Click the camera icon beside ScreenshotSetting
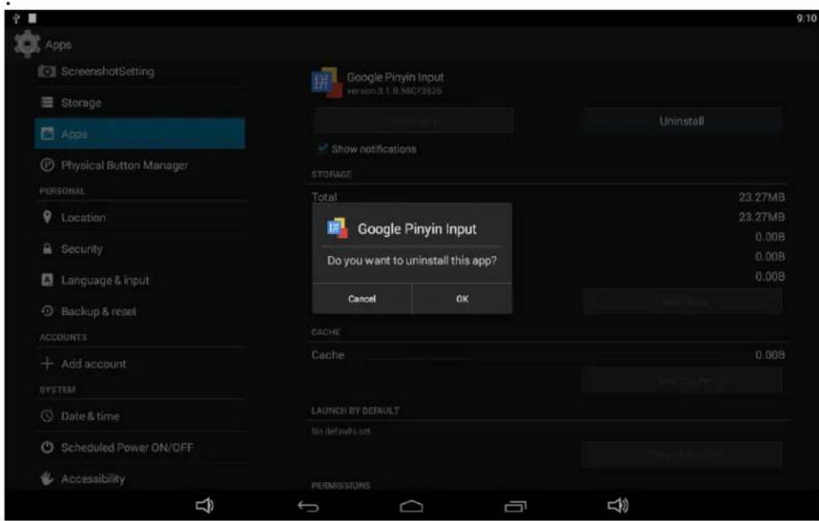 coord(47,72)
